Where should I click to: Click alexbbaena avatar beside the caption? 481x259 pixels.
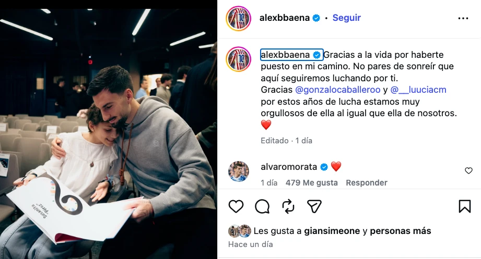coord(238,59)
